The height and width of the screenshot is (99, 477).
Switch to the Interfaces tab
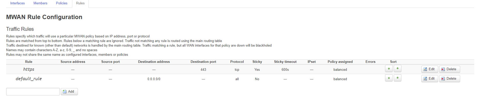tap(17, 3)
